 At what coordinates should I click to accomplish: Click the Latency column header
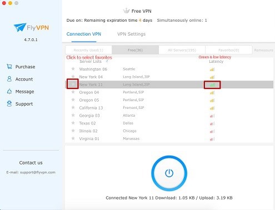coord(216,62)
